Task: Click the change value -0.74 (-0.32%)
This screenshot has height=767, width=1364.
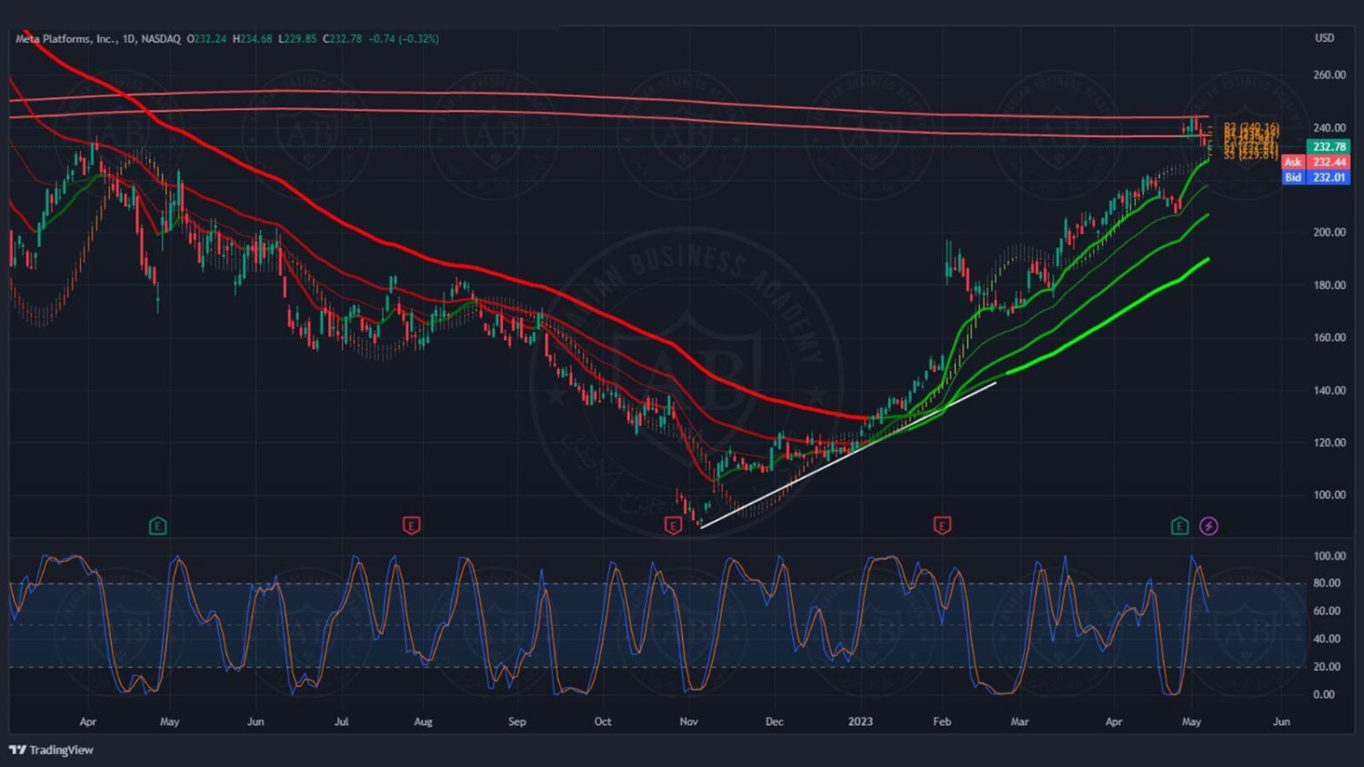Action: point(404,39)
